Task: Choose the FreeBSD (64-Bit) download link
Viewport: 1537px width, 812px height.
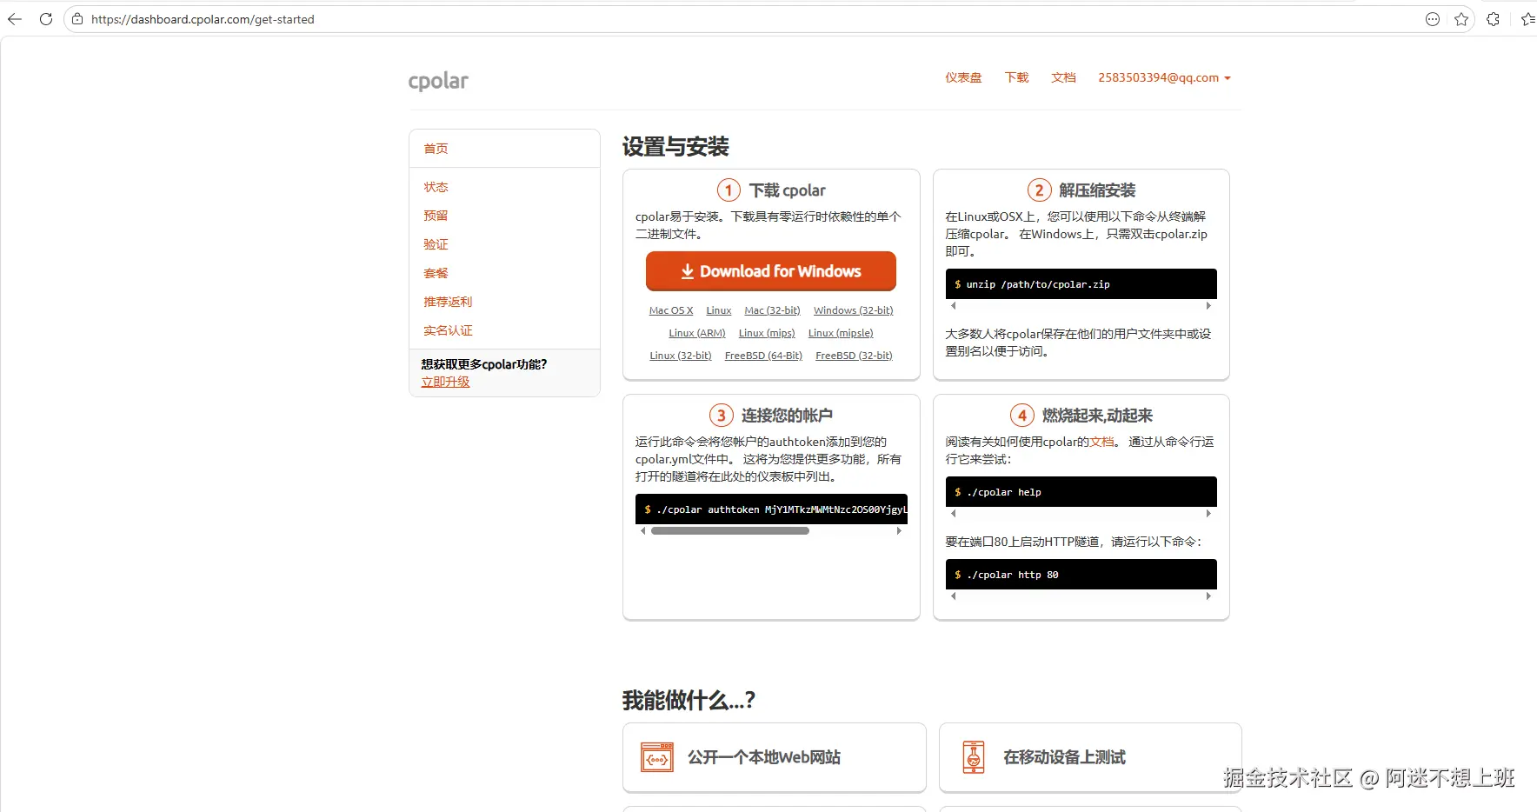Action: click(763, 356)
